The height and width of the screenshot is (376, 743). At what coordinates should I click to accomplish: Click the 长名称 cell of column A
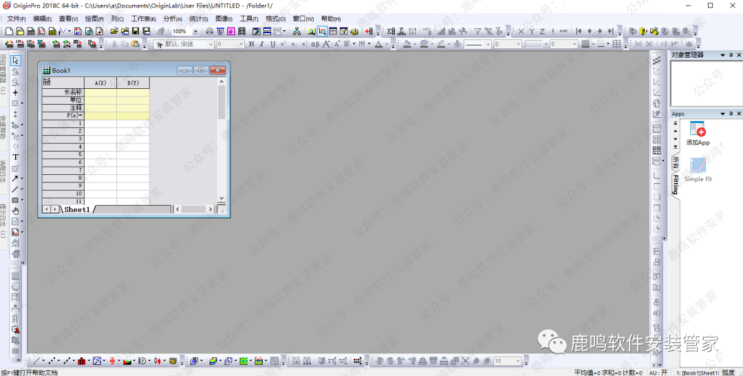point(100,92)
